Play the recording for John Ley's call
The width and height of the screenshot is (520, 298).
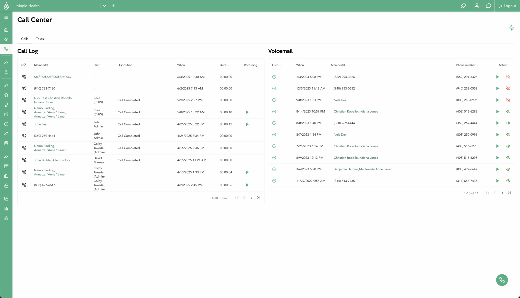247,124
